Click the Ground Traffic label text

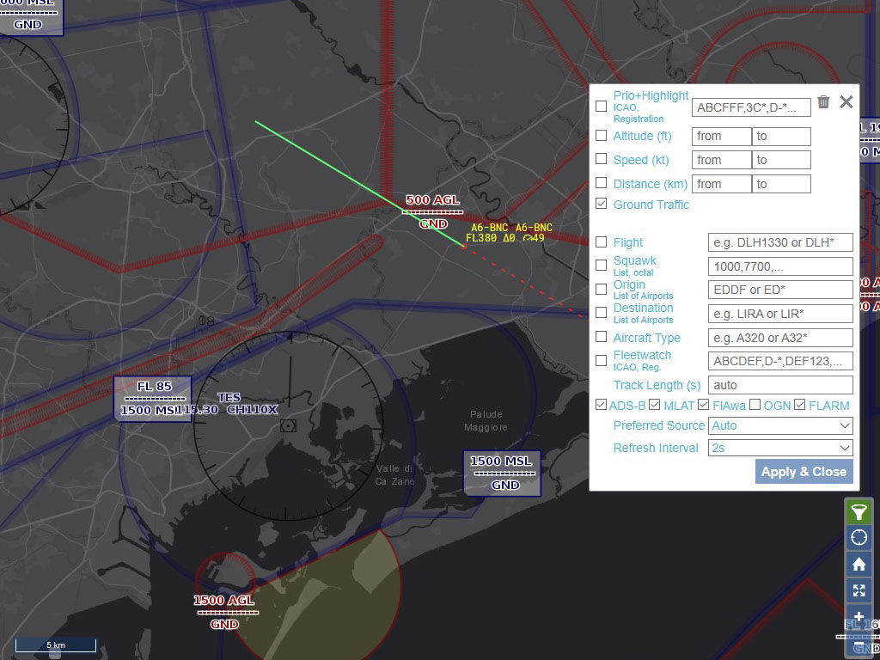coord(651,205)
